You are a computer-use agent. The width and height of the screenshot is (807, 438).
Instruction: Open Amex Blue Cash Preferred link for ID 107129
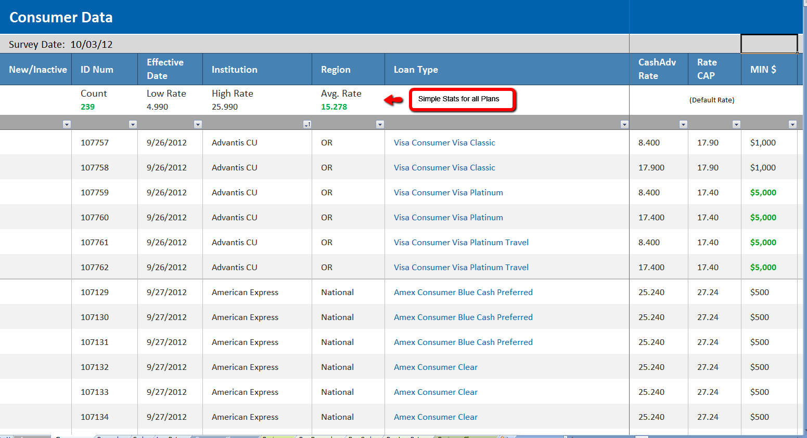click(x=463, y=292)
